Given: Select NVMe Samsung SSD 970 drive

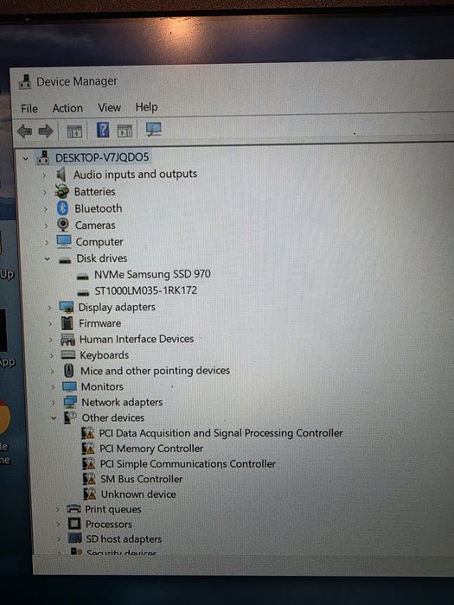Looking at the screenshot, I should point(152,274).
